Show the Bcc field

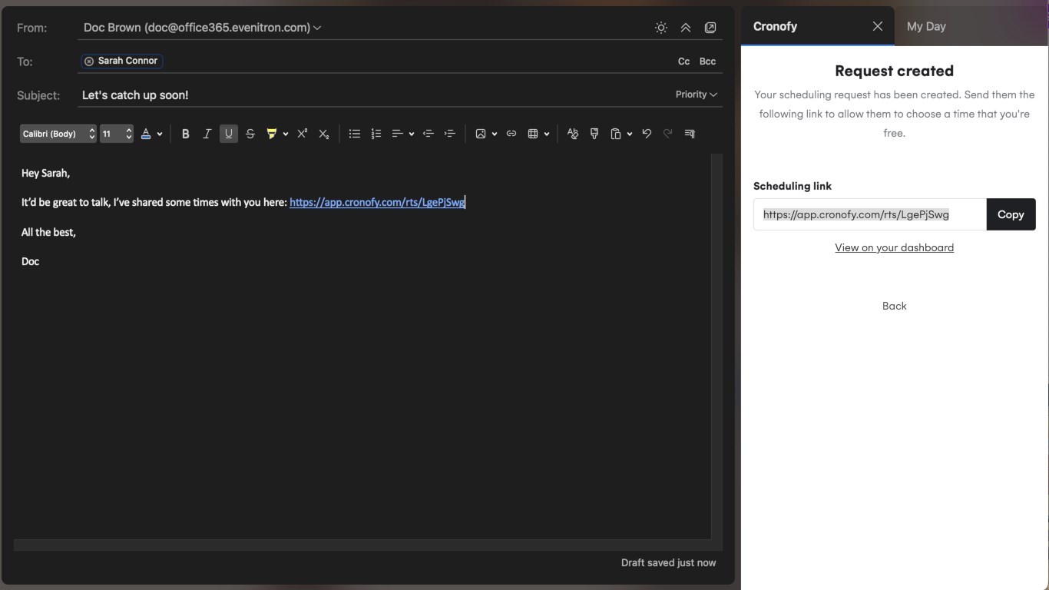click(x=707, y=61)
